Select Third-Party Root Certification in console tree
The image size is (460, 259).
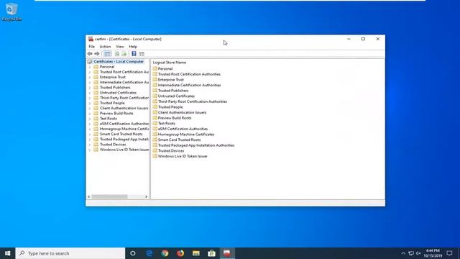(x=124, y=98)
